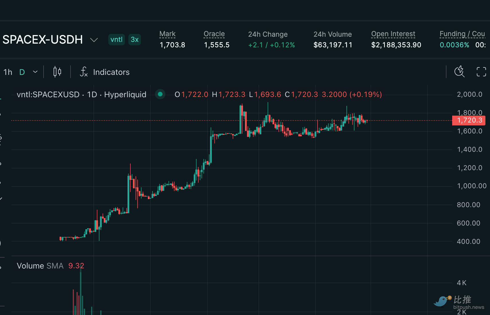Click the Oracle price label
Screen dimensions: 490x315
(214, 34)
